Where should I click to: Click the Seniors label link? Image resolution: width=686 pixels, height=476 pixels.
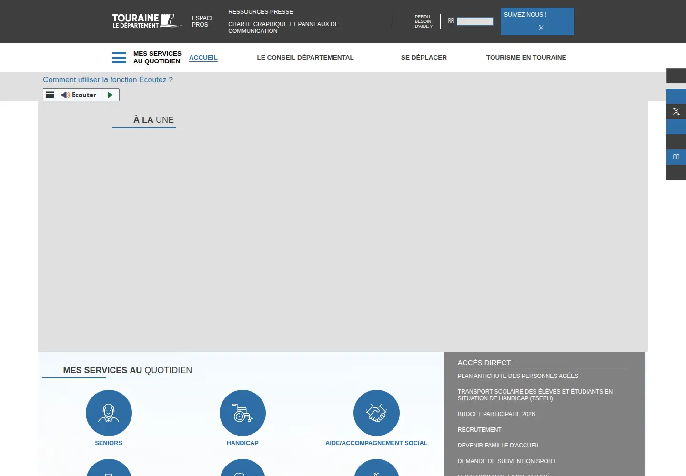[x=109, y=443]
